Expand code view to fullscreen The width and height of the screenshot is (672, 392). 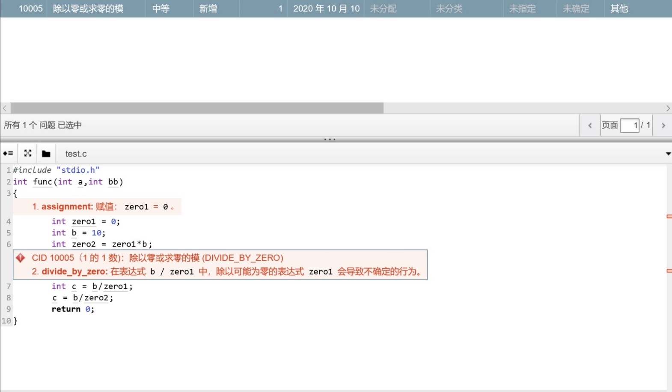28,153
